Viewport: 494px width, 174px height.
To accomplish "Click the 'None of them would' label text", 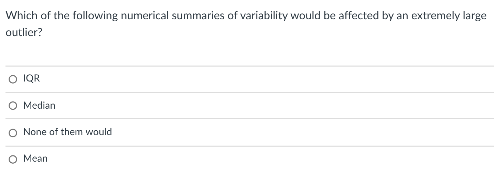I will (67, 132).
